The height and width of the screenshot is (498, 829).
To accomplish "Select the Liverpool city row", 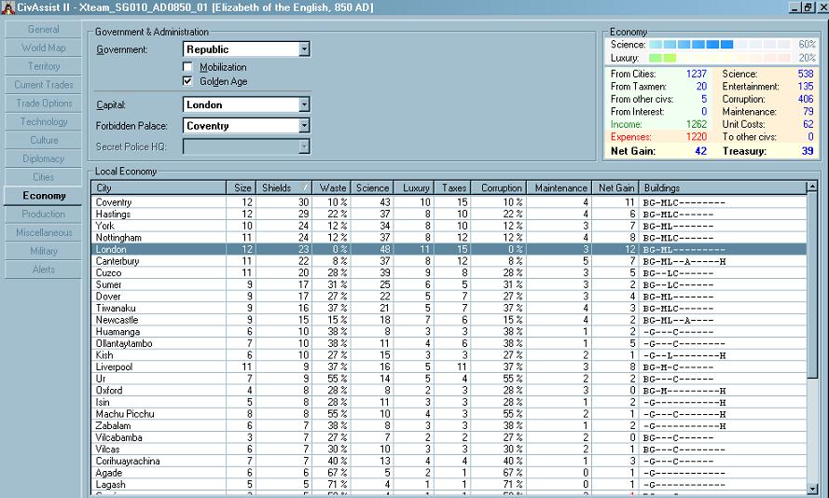I will pos(449,367).
